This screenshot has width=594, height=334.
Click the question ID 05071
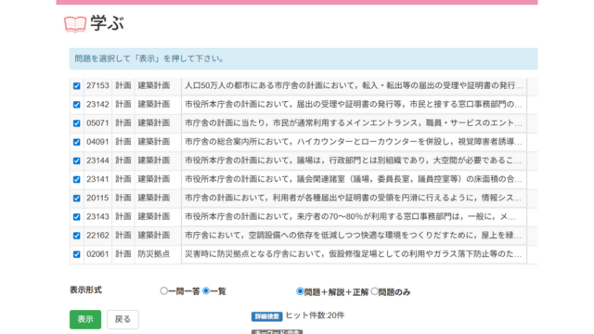coord(97,123)
